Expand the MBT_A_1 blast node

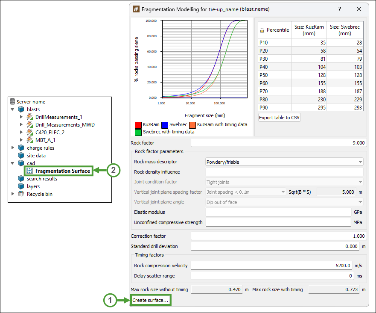point(21,140)
